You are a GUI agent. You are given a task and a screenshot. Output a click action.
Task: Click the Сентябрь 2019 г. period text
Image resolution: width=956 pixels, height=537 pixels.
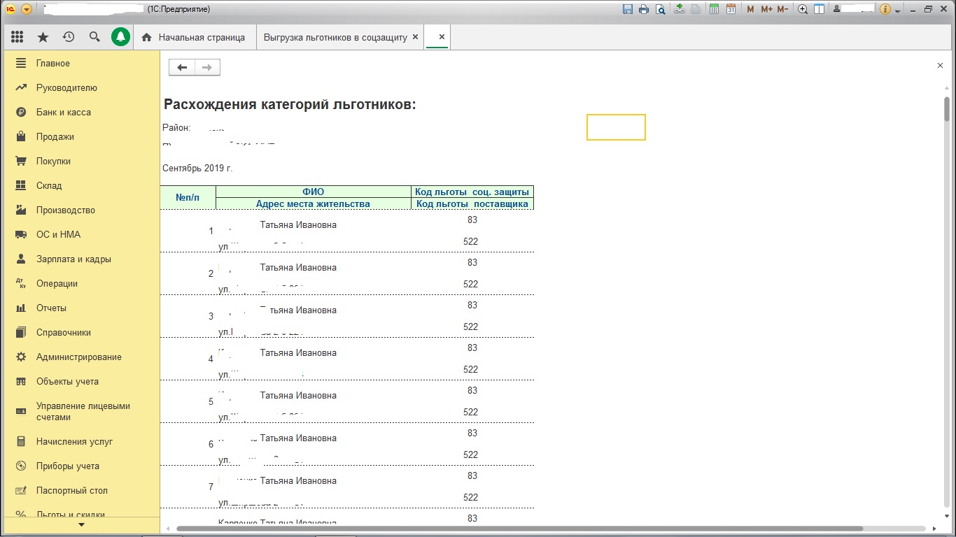[197, 169]
